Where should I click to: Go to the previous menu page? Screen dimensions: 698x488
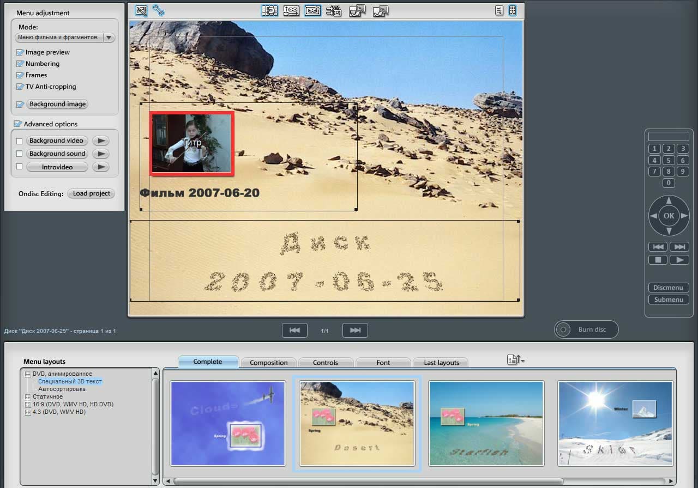pos(294,330)
